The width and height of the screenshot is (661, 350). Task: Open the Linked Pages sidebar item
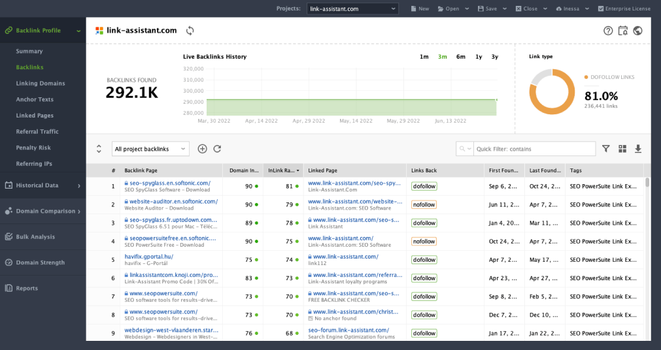point(35,116)
